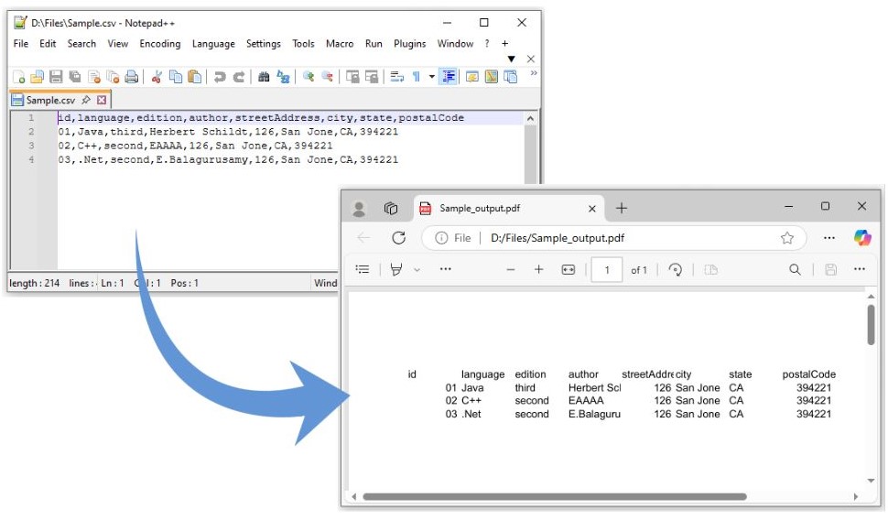Click the Print icon in Notepad++ toolbar
The height and width of the screenshot is (520, 888).
click(x=132, y=77)
